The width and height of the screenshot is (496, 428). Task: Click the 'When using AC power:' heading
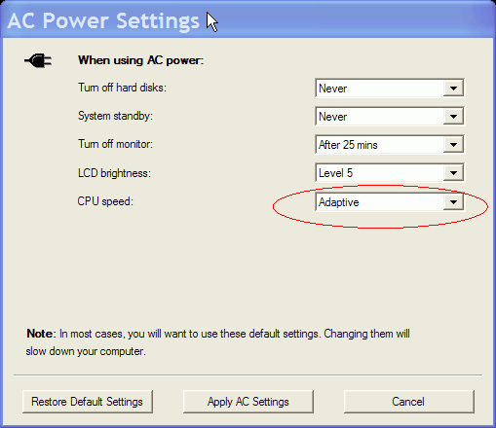tap(140, 60)
